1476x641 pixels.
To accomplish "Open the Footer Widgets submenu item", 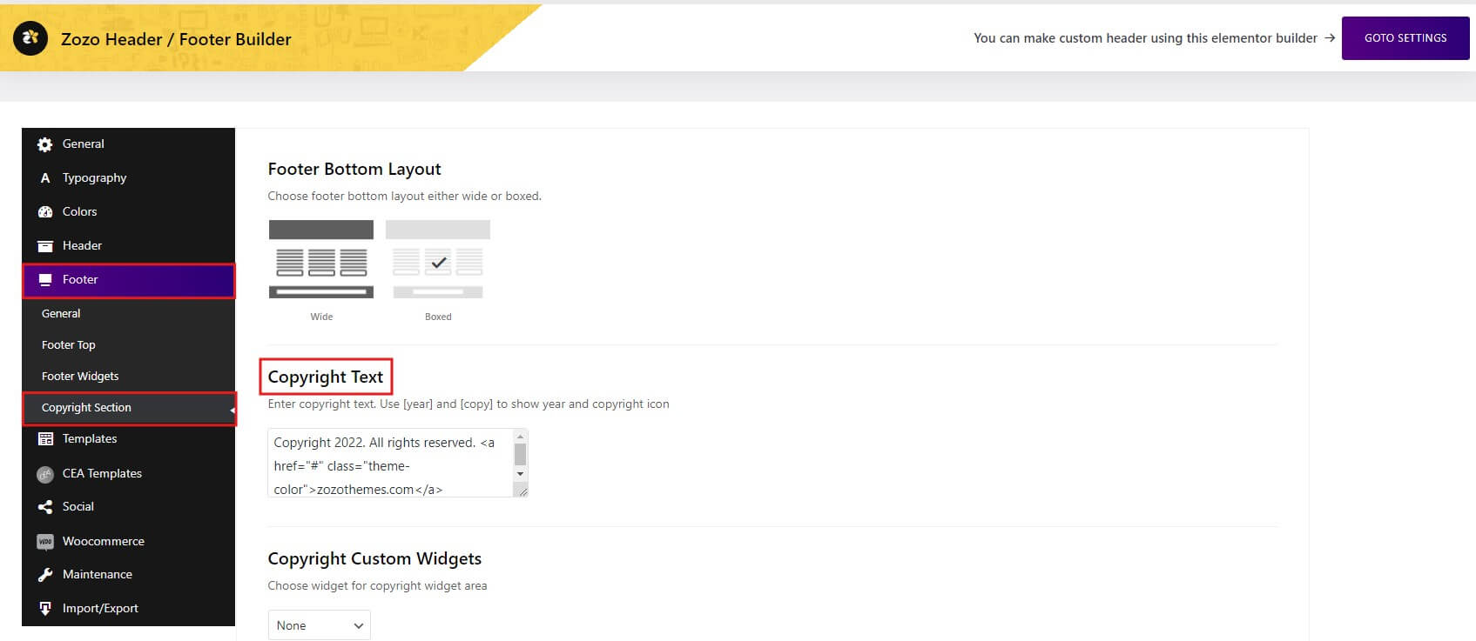I will click(80, 377).
